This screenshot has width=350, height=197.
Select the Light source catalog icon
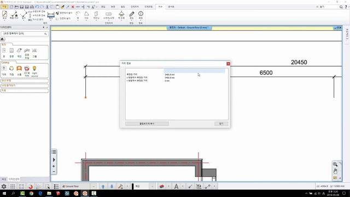tap(34, 68)
